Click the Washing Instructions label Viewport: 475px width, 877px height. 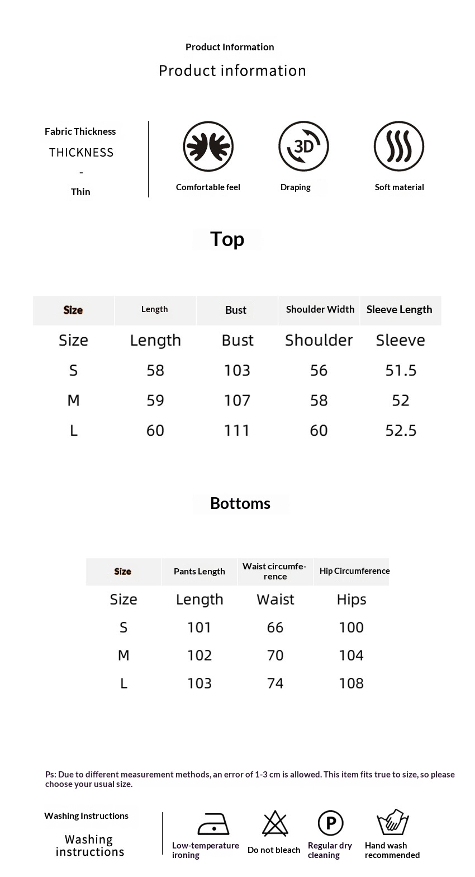[86, 816]
